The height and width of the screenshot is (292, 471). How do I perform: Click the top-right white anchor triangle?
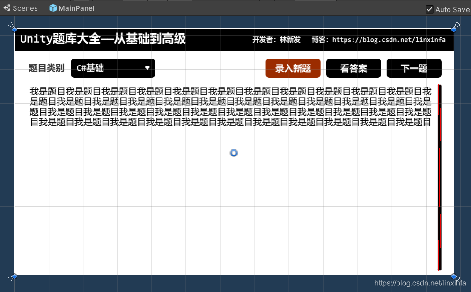click(457, 24)
